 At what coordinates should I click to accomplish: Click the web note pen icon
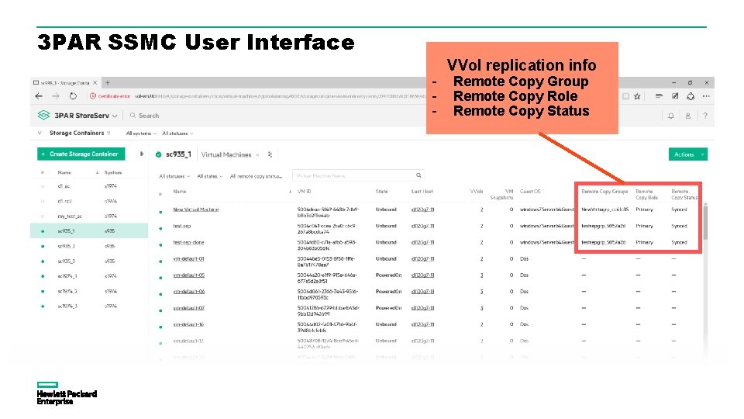tap(675, 96)
